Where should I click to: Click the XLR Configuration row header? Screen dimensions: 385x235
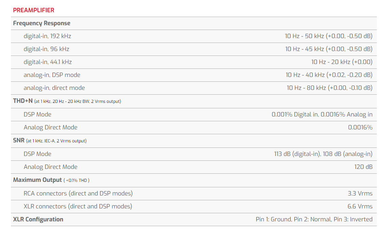tap(38, 219)
